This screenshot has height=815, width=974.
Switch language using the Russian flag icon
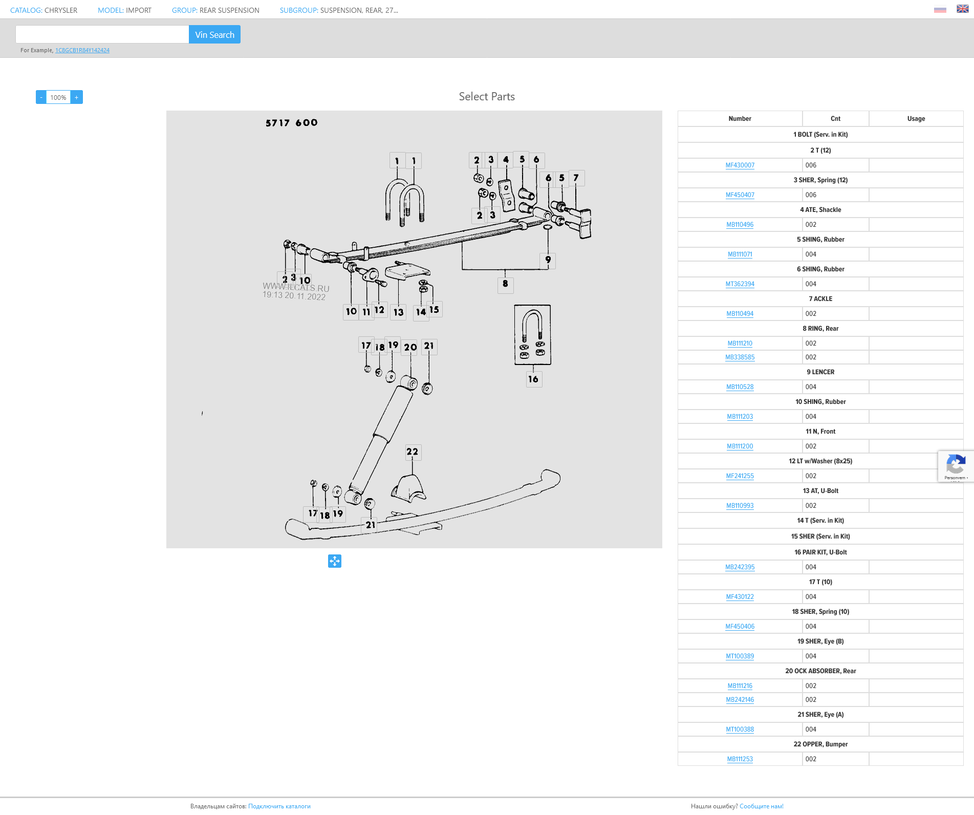click(940, 10)
